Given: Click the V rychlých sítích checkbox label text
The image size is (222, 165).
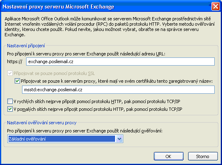Looking at the screenshot, I should coord(97,101).
